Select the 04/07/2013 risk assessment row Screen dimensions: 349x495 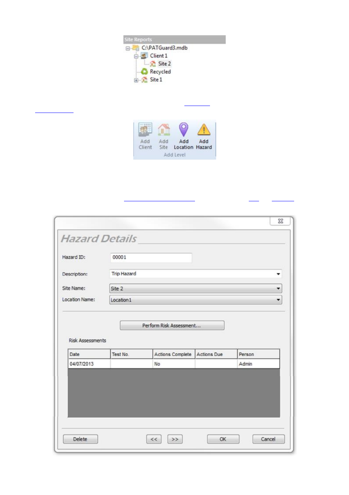tap(89, 364)
